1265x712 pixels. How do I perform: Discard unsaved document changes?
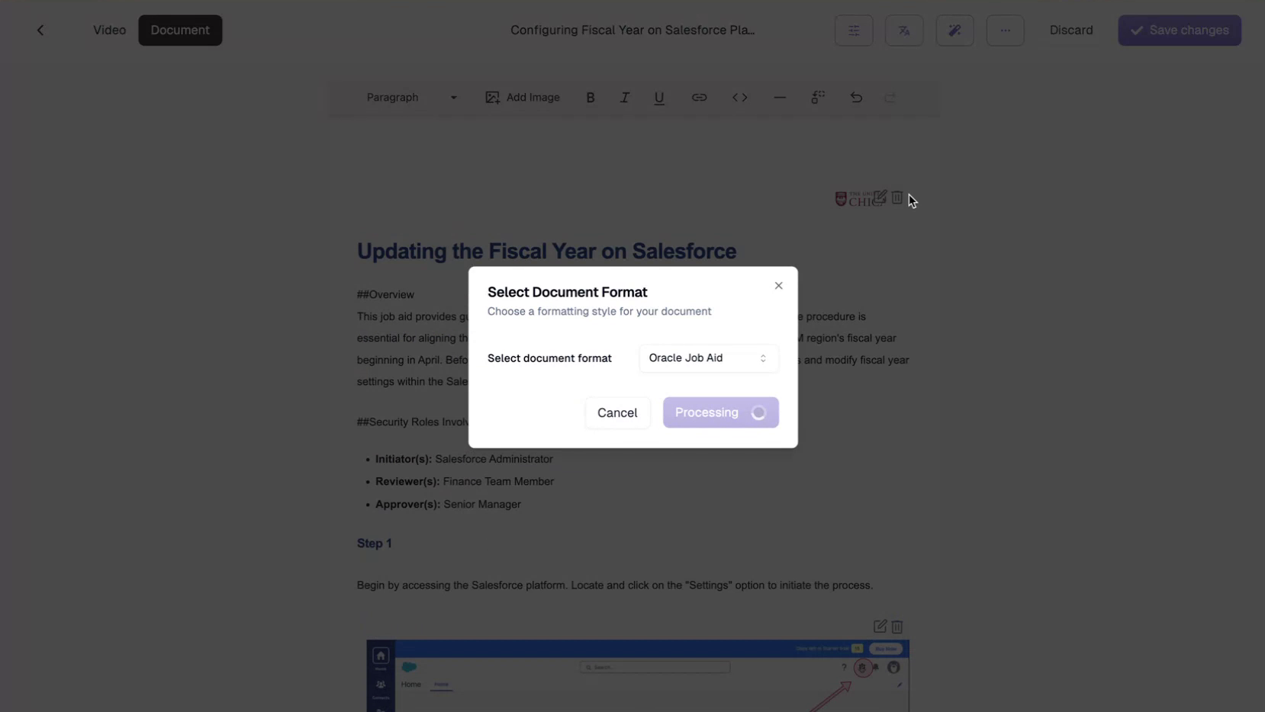click(x=1071, y=30)
